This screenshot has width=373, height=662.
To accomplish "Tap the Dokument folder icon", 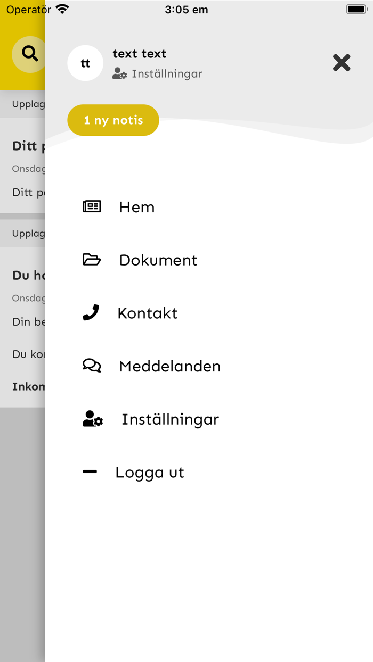I will [x=92, y=260].
